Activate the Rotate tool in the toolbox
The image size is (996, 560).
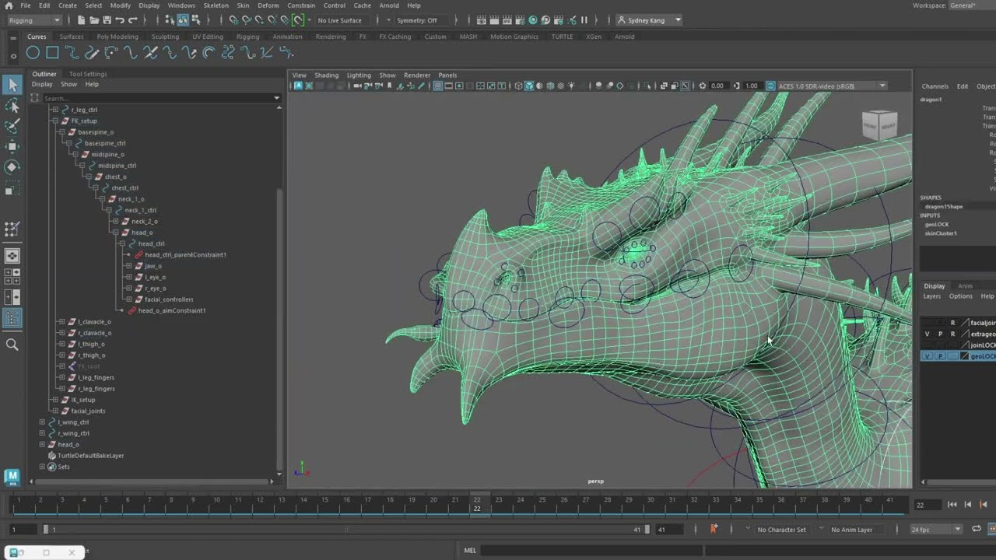(x=12, y=167)
